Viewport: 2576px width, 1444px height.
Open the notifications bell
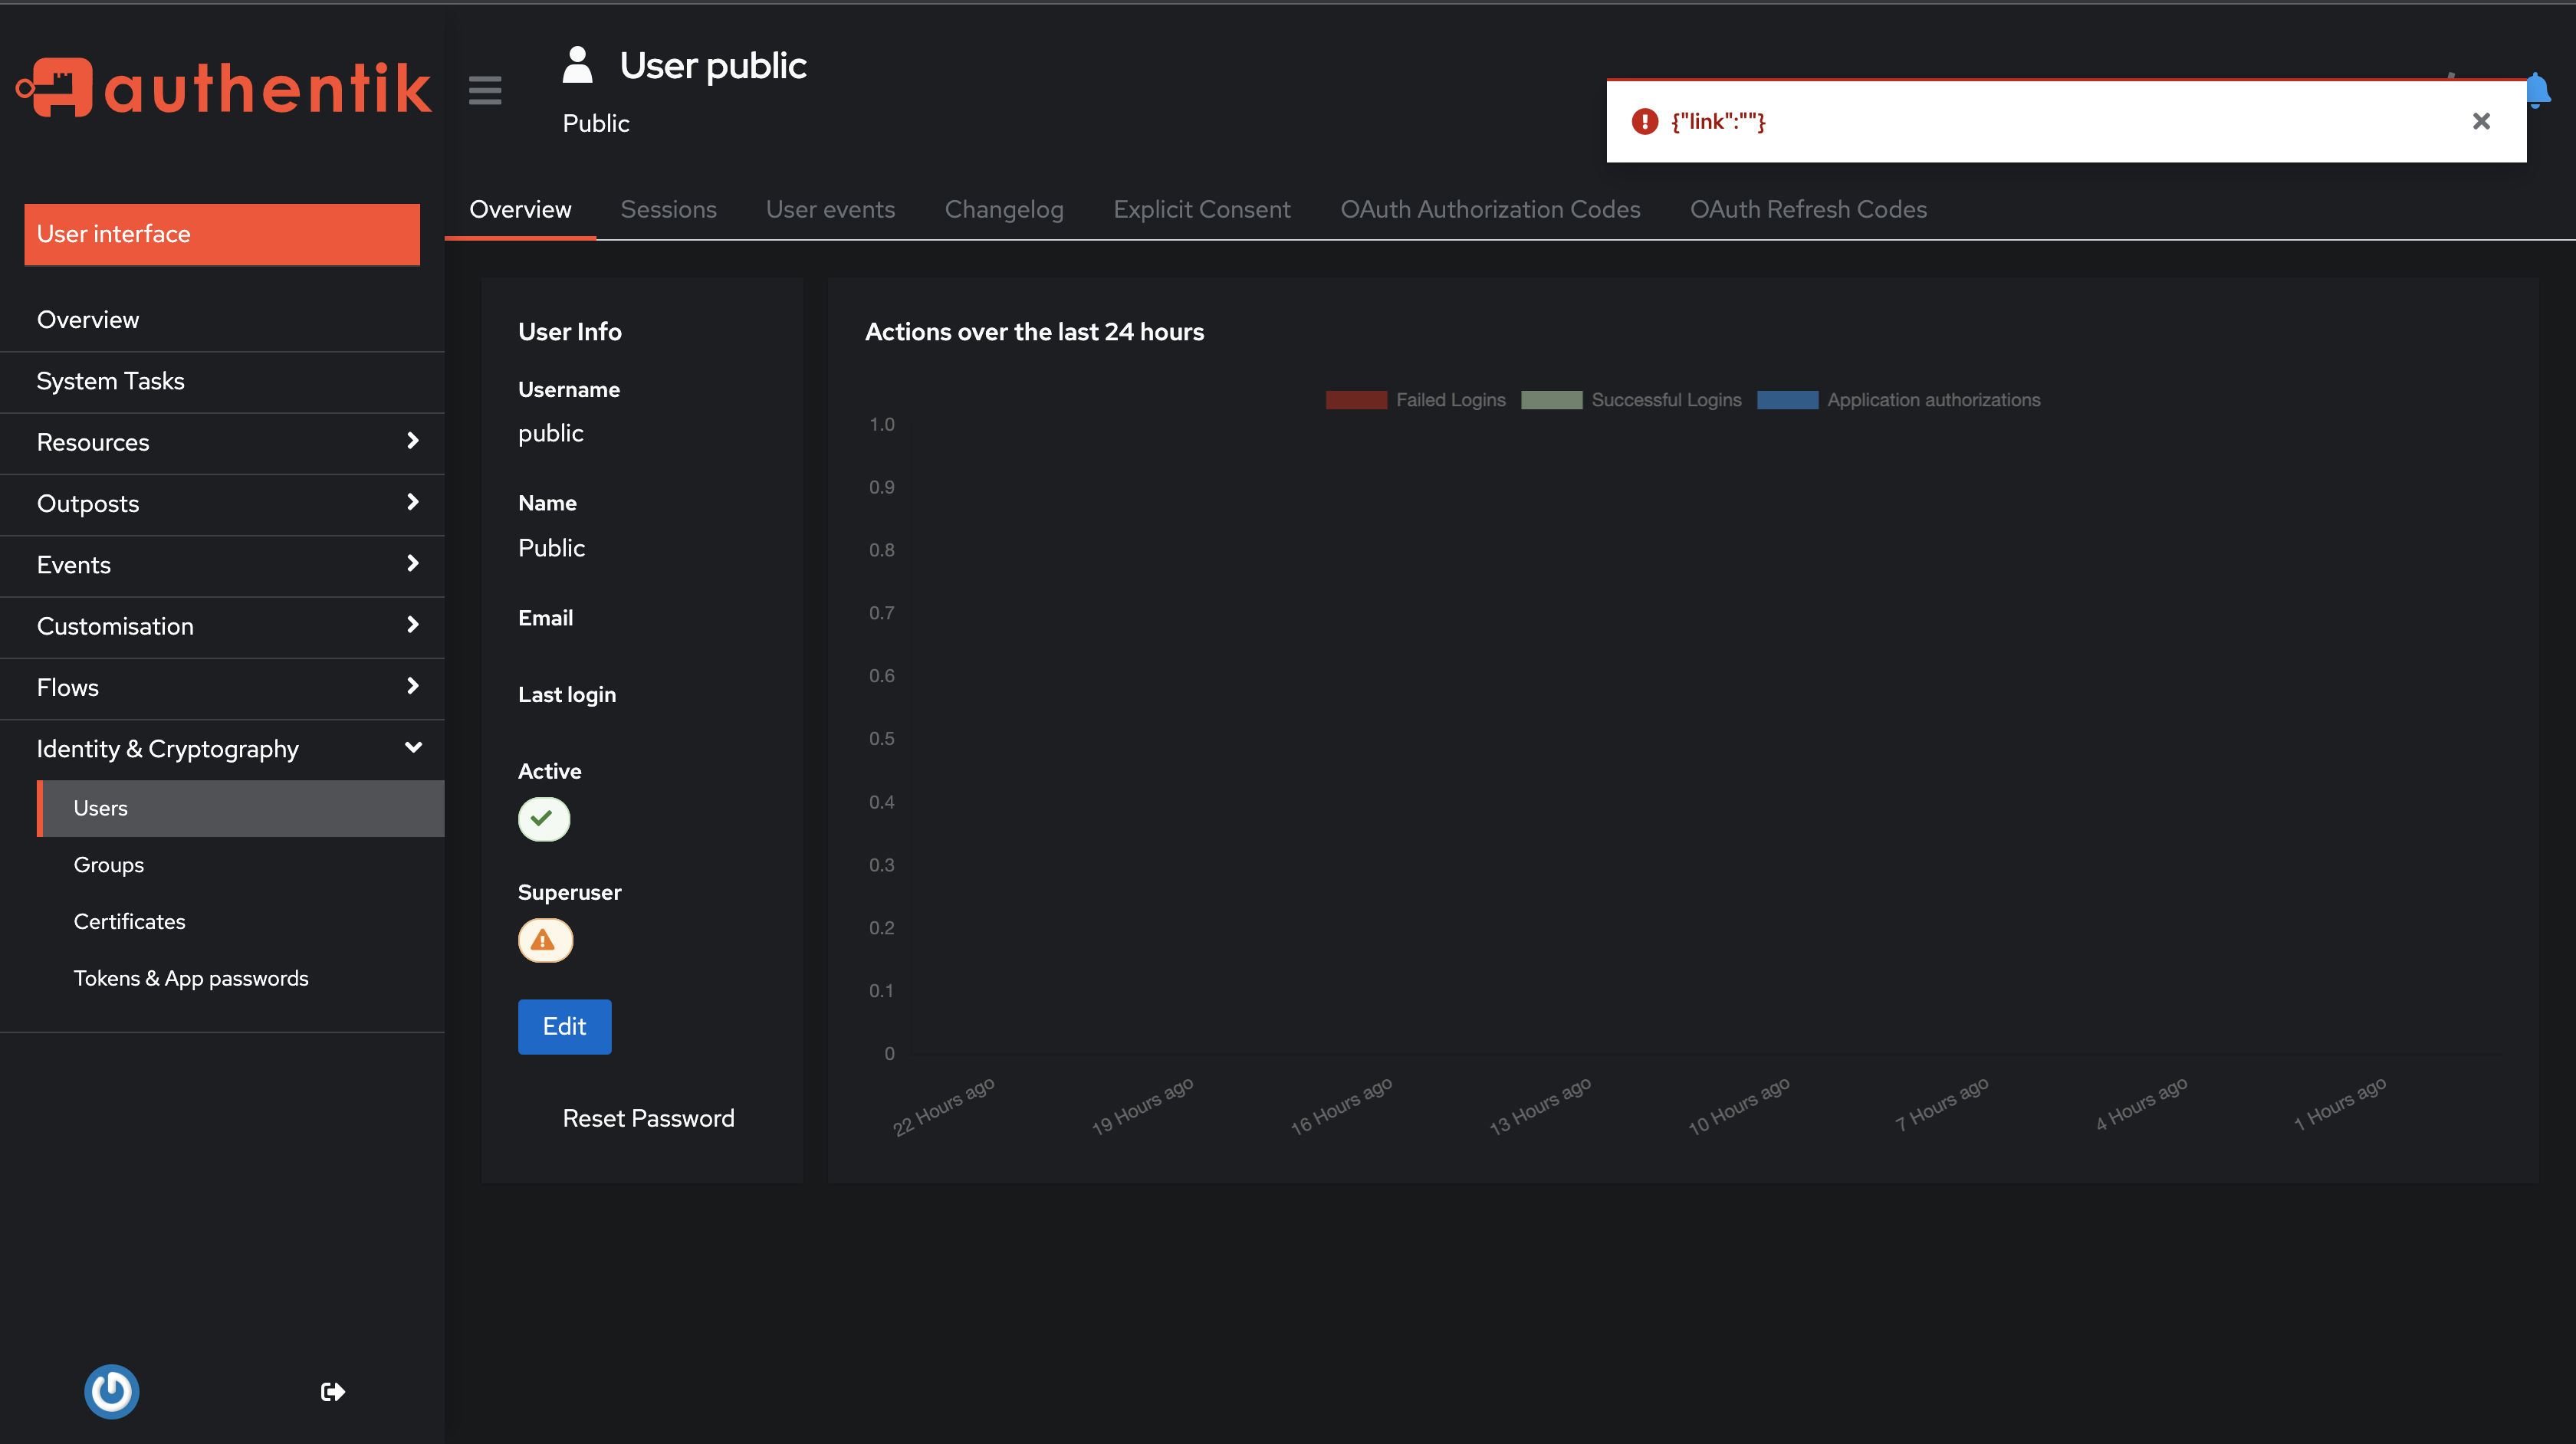2538,88
